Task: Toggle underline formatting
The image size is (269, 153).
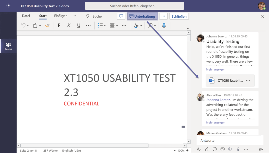Action: click(79, 25)
